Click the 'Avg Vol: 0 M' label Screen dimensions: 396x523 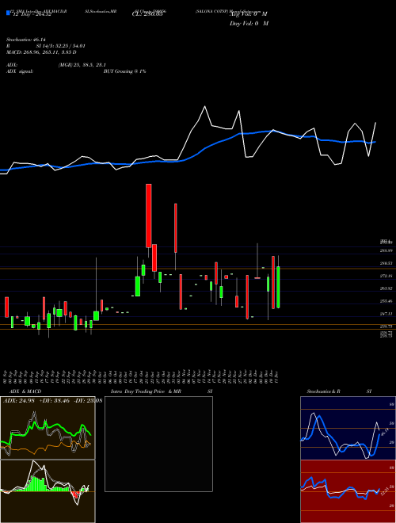tap(249, 14)
